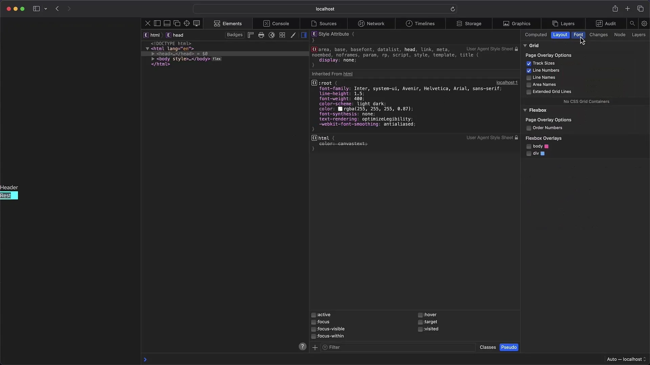Screen dimensions: 650x365
Task: Click the Classes button
Action: tap(487, 347)
